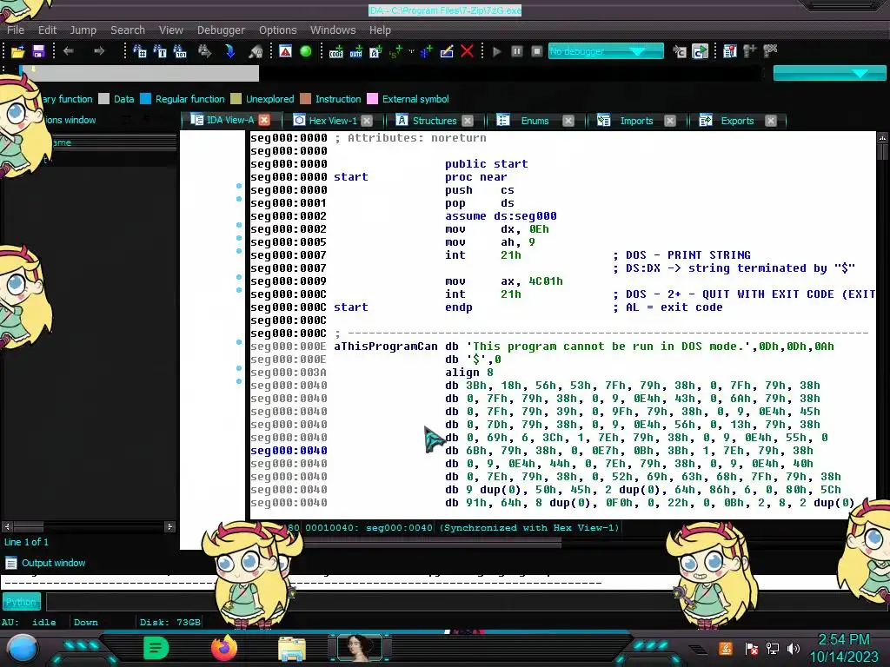Search for byte sequence binoculars icon
The height and width of the screenshot is (667, 890).
coord(180,51)
